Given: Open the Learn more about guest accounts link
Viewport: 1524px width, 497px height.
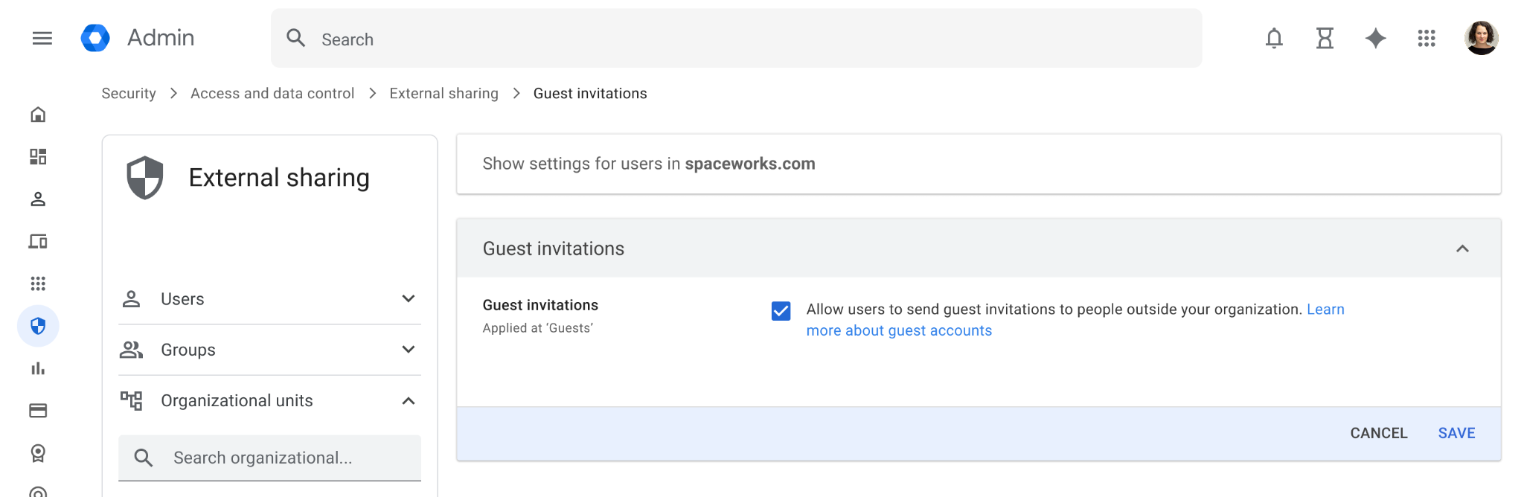Looking at the screenshot, I should 898,330.
